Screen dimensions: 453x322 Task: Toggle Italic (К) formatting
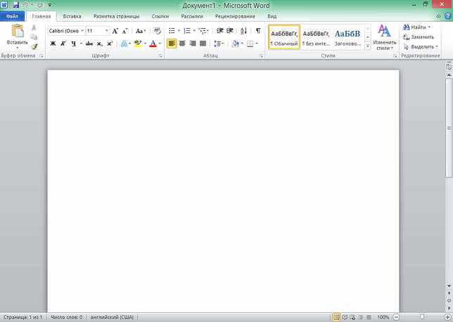pyautogui.click(x=63, y=43)
